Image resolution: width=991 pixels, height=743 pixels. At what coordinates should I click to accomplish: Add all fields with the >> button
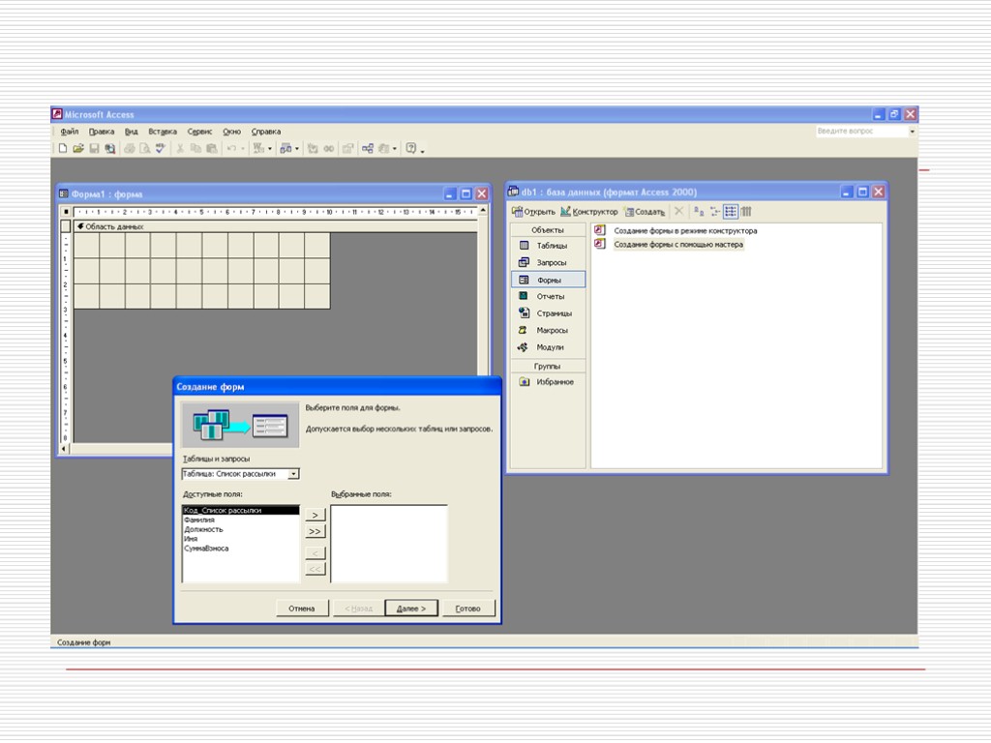tap(315, 531)
